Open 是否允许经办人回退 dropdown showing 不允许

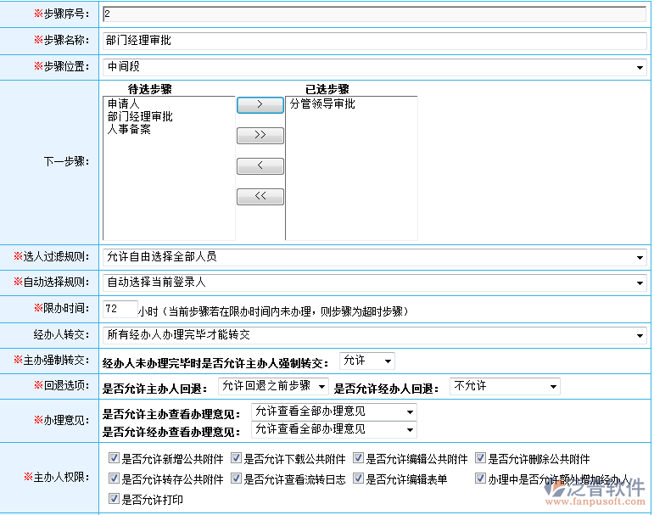click(505, 387)
